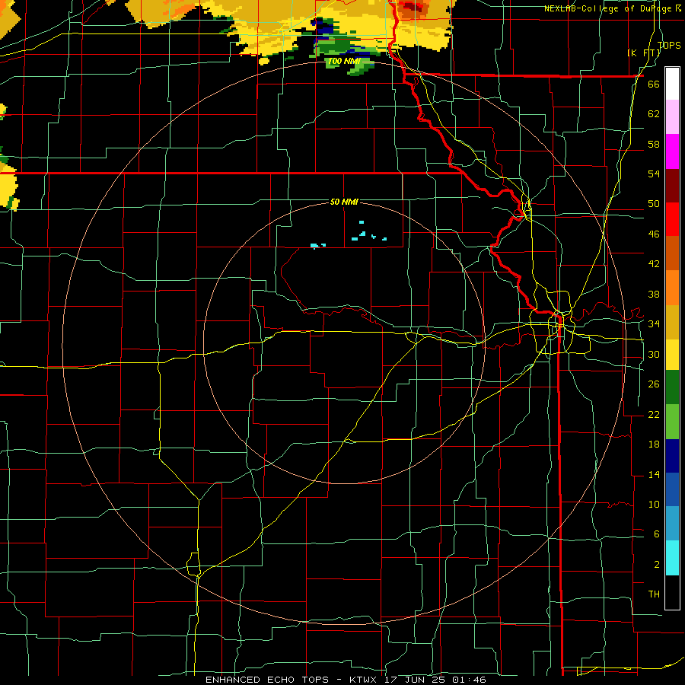Click legend value 6
The height and width of the screenshot is (685, 685).
click(x=656, y=534)
